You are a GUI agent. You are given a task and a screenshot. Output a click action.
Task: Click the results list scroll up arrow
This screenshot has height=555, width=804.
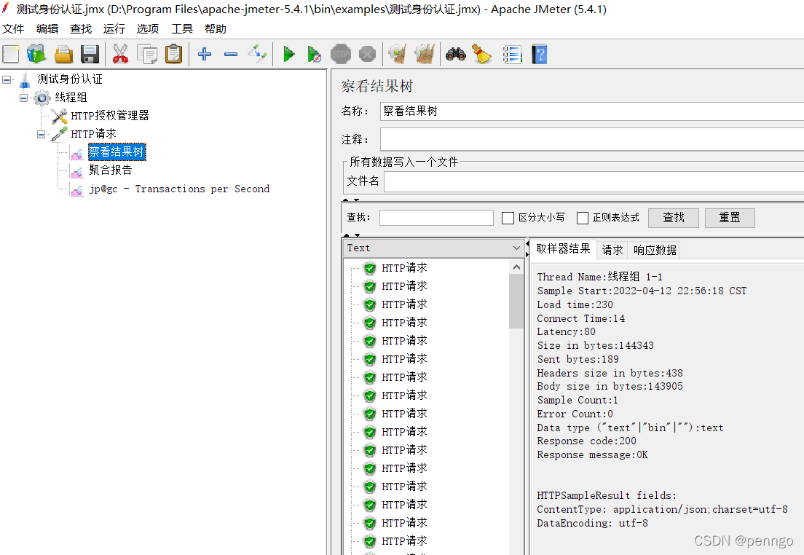(x=516, y=267)
